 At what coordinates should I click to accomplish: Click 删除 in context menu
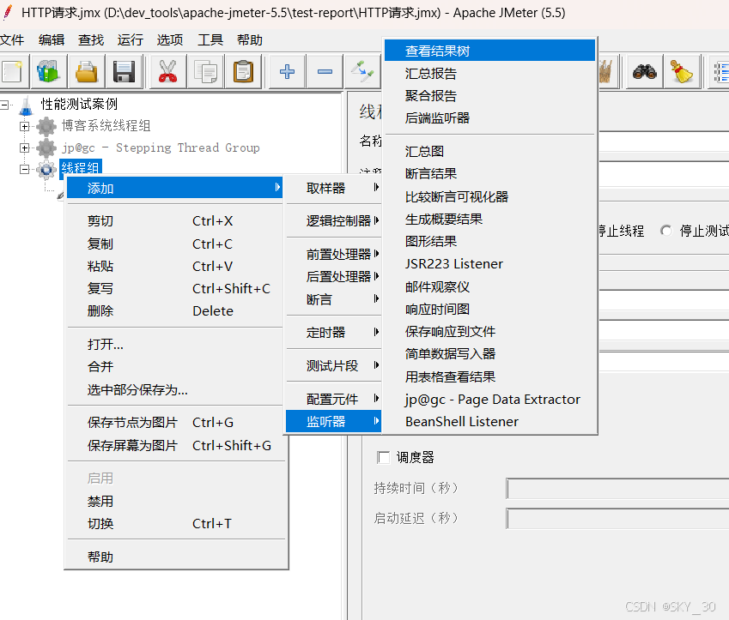click(175, 310)
